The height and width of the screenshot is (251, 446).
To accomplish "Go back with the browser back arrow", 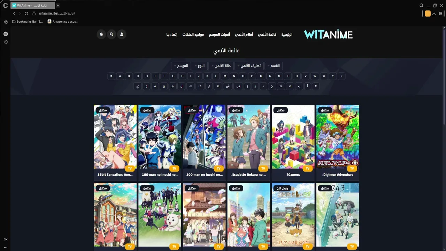I will pyautogui.click(x=14, y=14).
